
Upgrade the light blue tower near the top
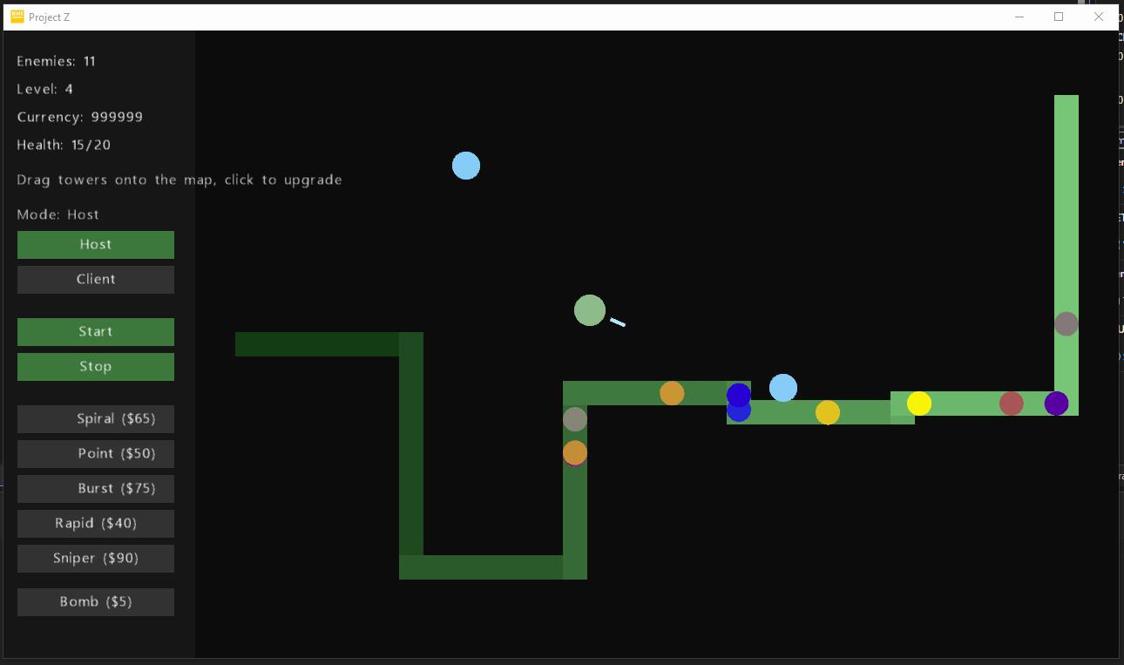466,166
